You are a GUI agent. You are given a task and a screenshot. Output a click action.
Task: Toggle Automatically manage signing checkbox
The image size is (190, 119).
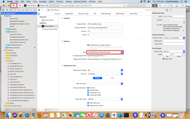88,45
